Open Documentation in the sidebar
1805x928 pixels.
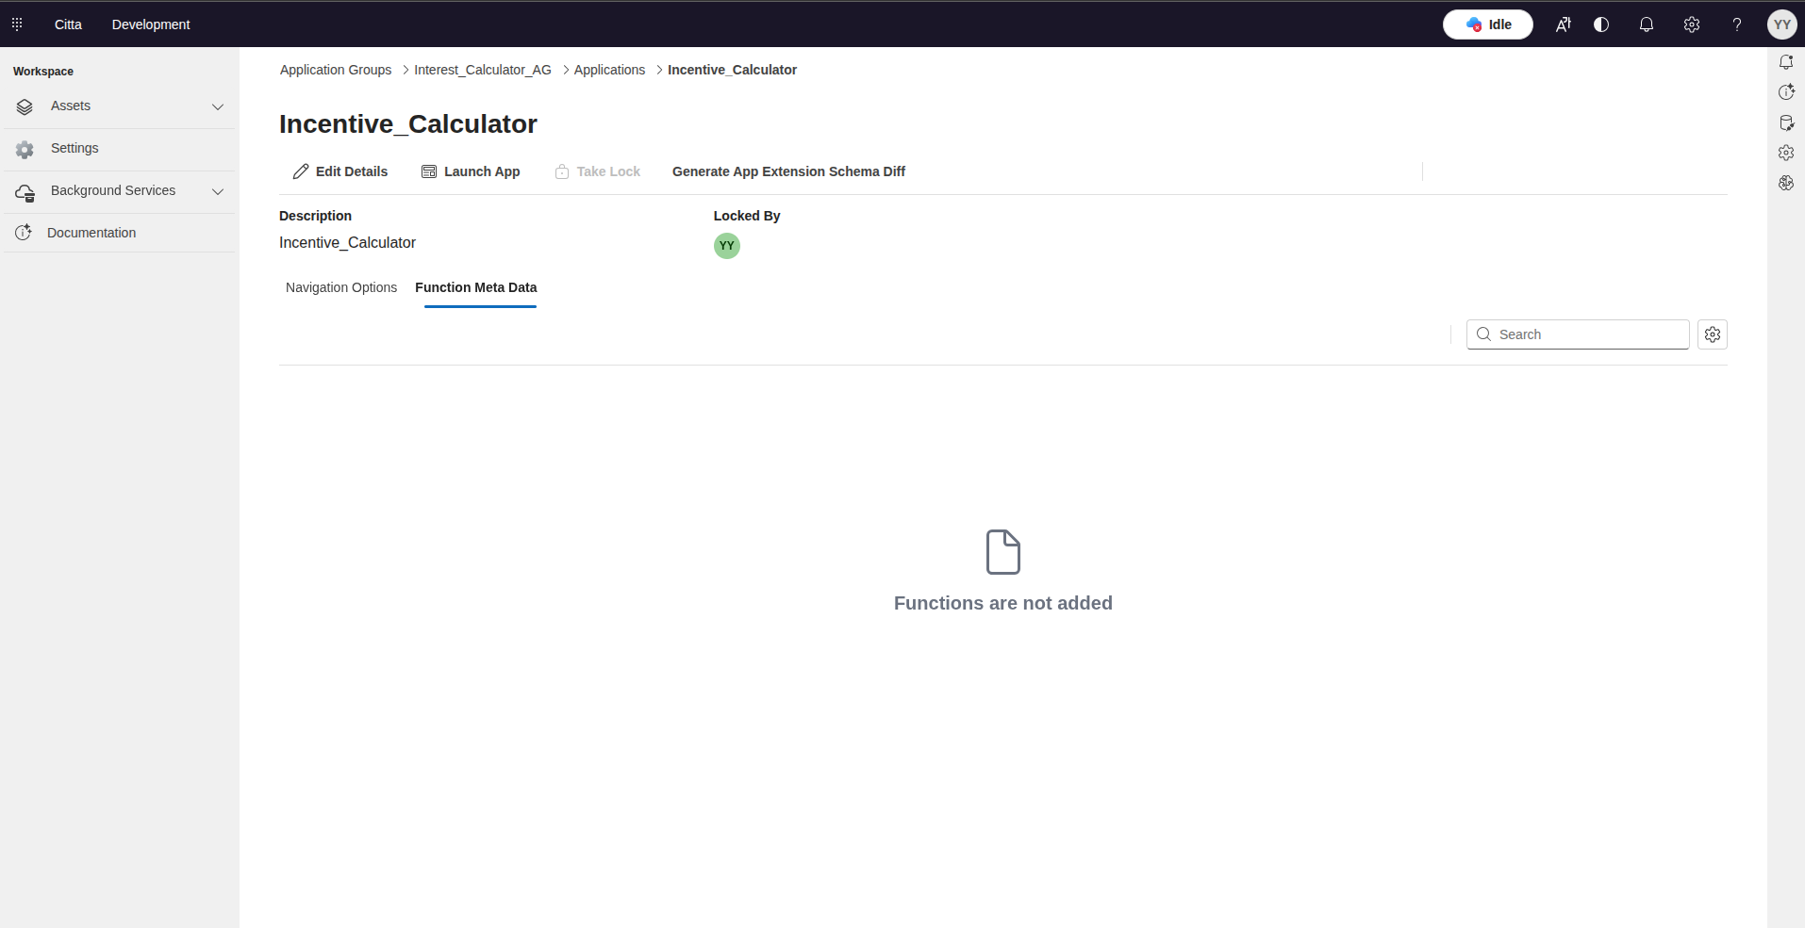(91, 233)
